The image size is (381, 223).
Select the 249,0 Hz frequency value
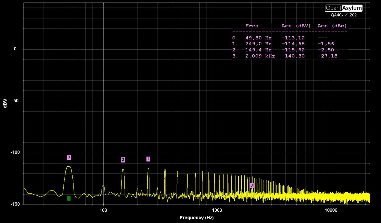click(x=258, y=44)
